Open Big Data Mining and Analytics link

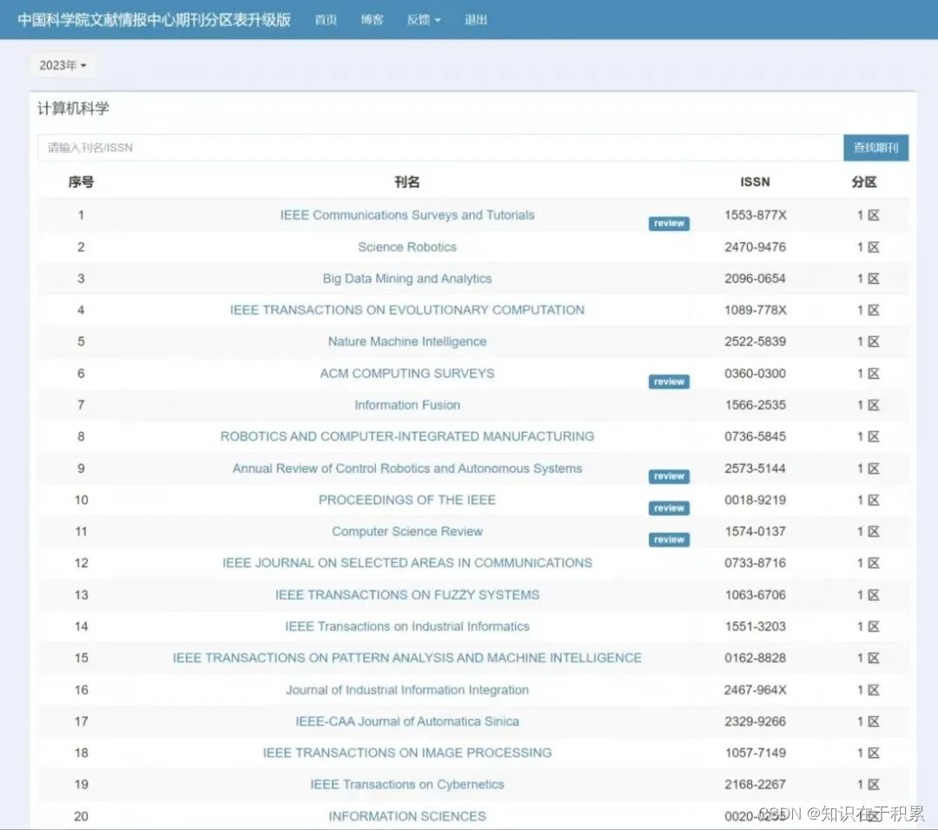click(x=406, y=278)
